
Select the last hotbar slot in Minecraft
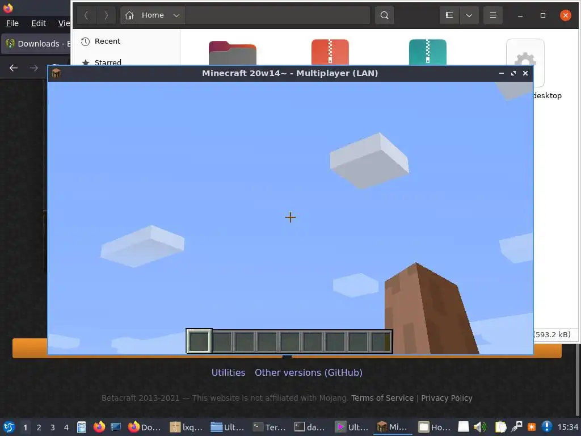[x=381, y=341]
